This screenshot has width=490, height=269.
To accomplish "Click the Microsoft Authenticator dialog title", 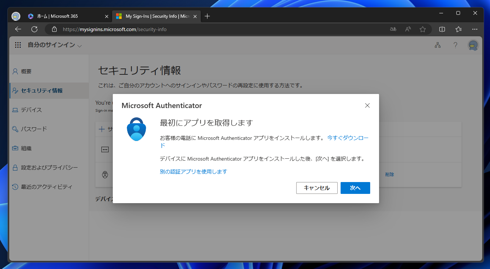I will point(162,105).
